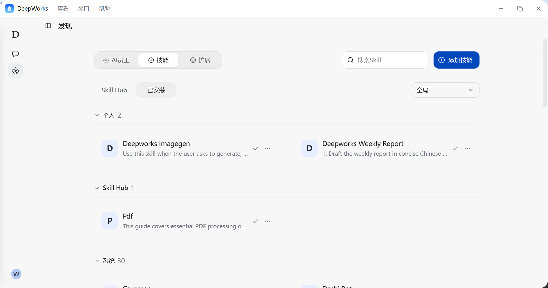
Task: Open the W user avatar
Action: [x=16, y=274]
